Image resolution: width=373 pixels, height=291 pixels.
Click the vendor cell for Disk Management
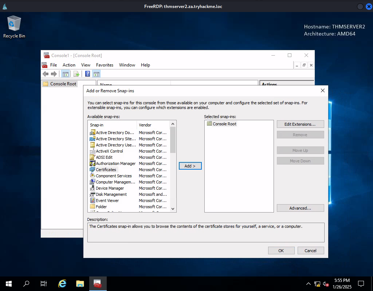153,194
